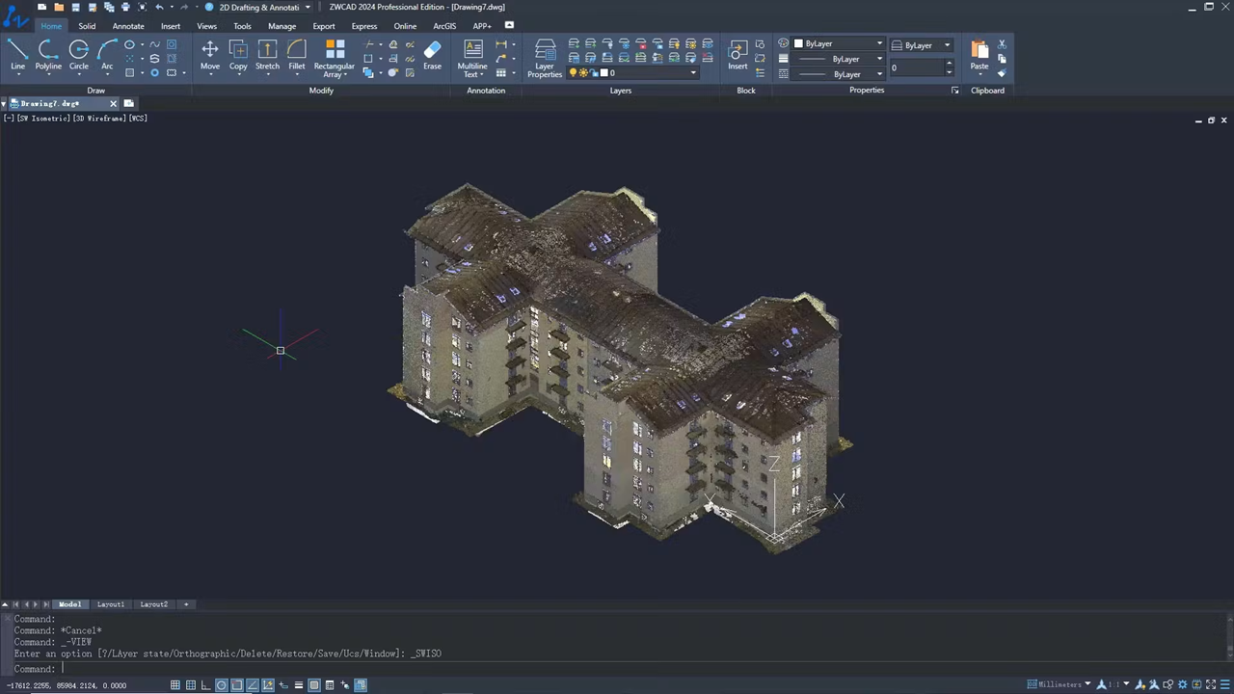The width and height of the screenshot is (1234, 694).
Task: Click the transparency value input field
Action: click(916, 67)
